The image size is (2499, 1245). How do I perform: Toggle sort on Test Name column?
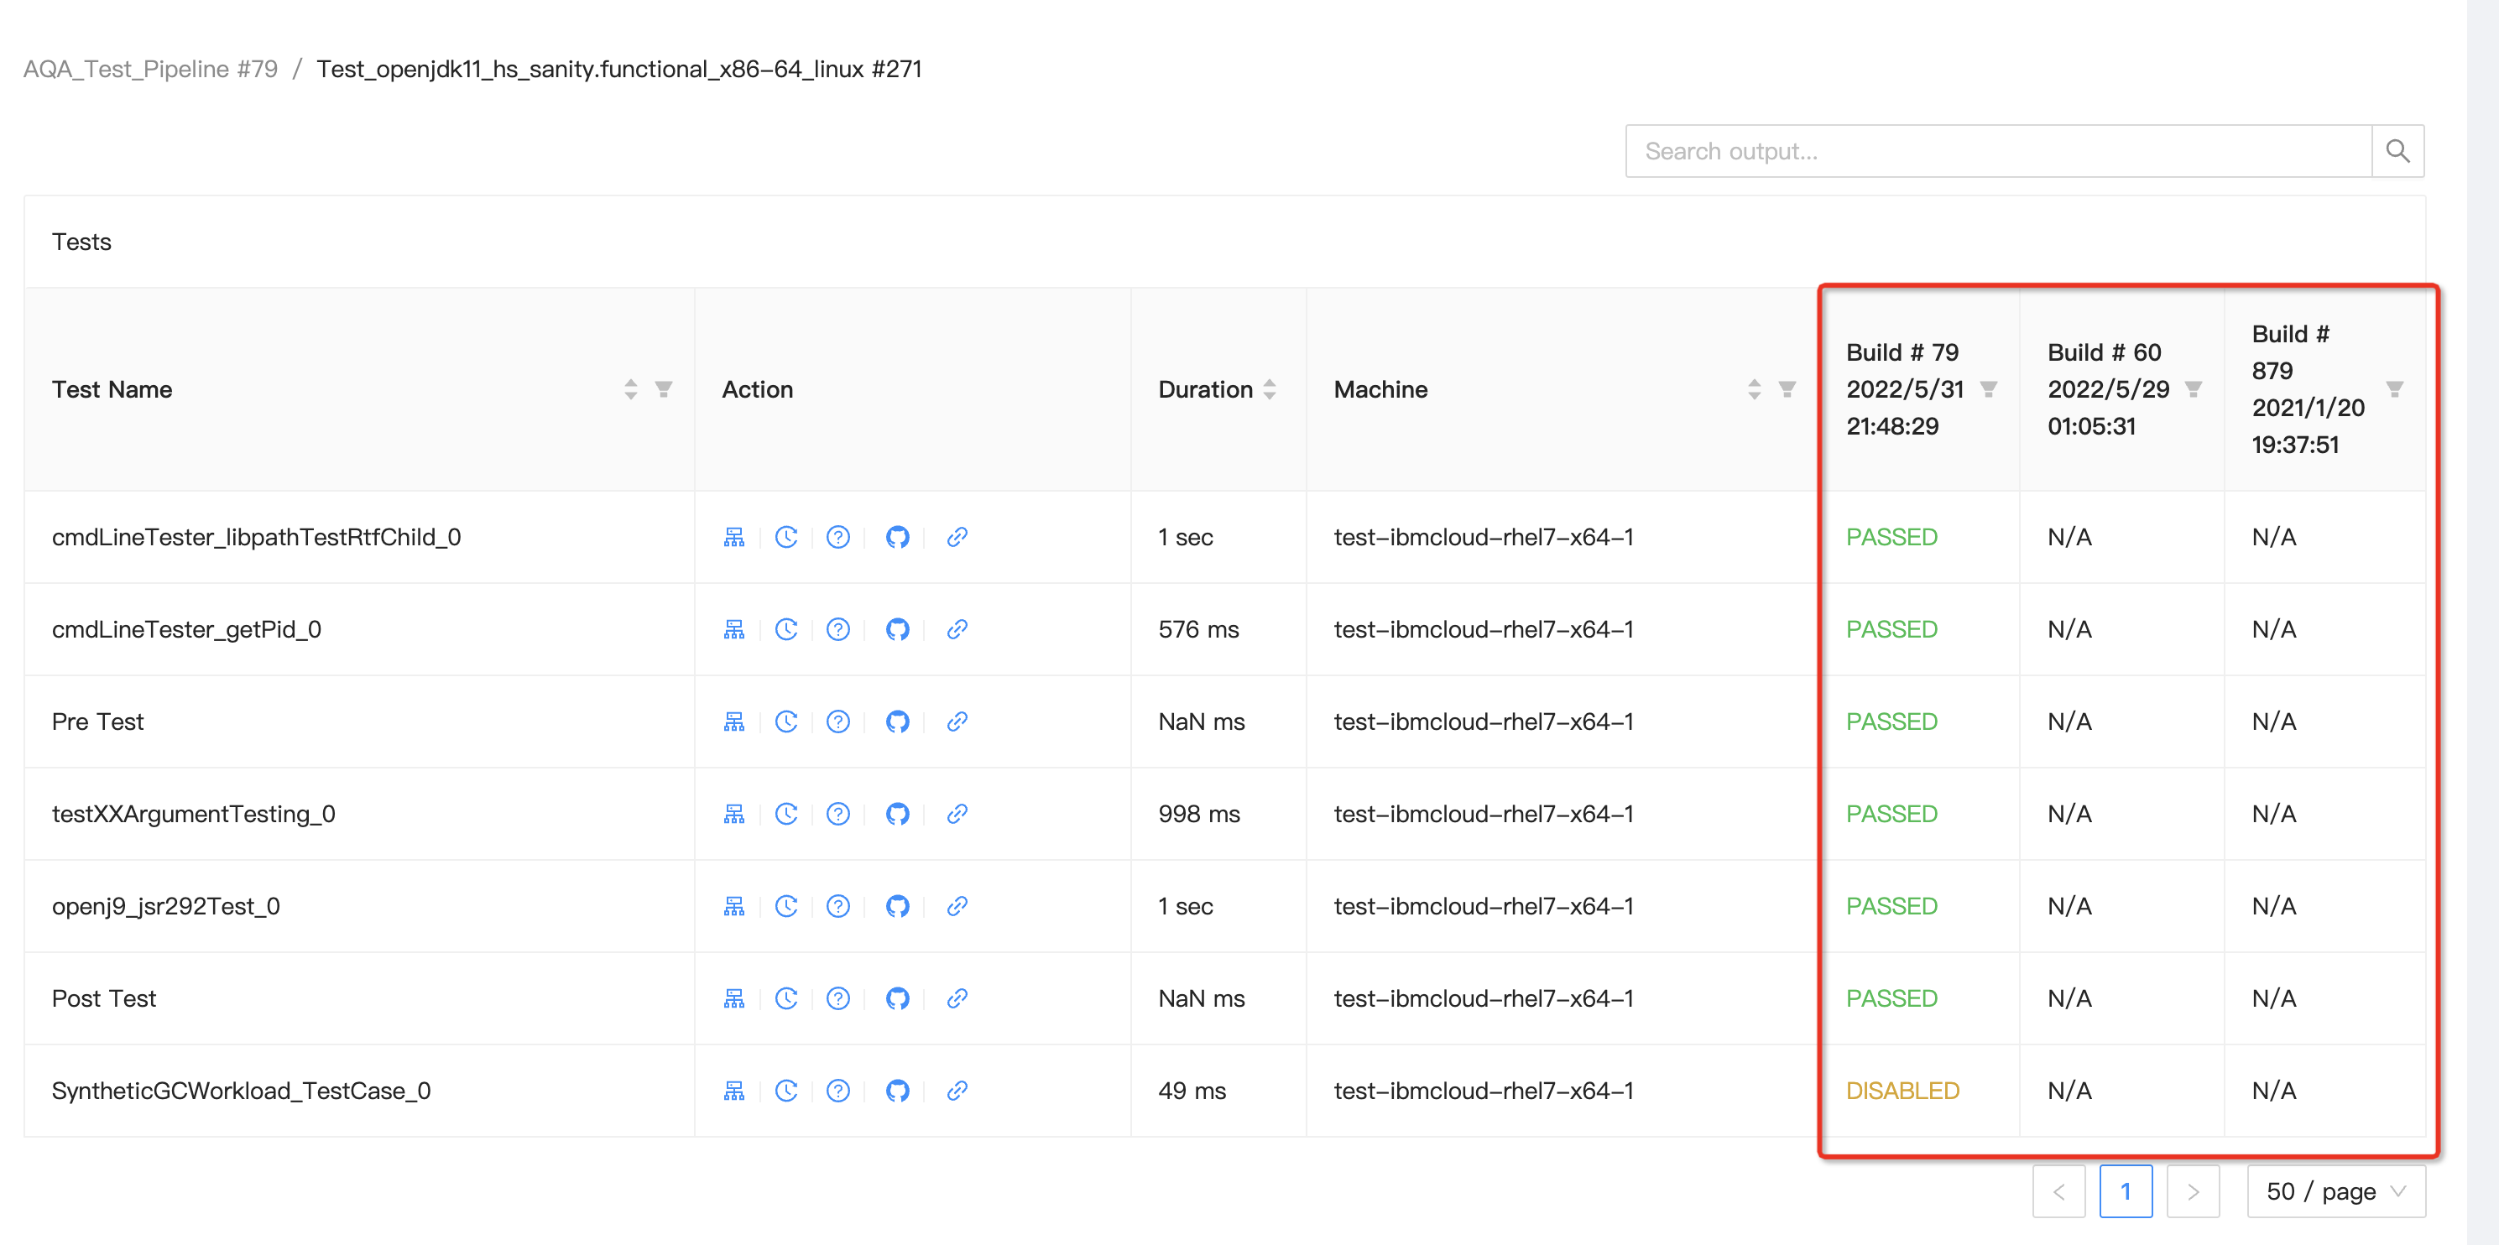[x=630, y=388]
